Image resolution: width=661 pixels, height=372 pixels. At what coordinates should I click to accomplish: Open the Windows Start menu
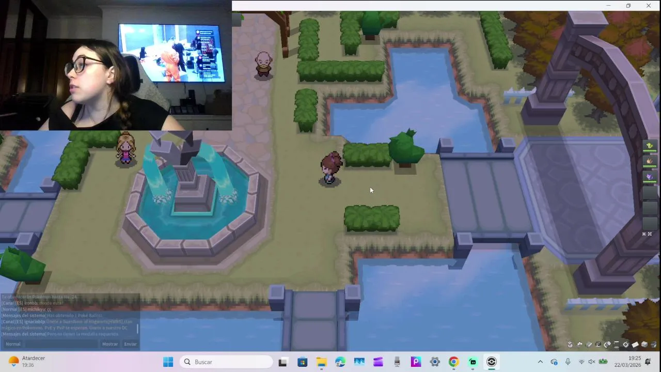click(168, 362)
